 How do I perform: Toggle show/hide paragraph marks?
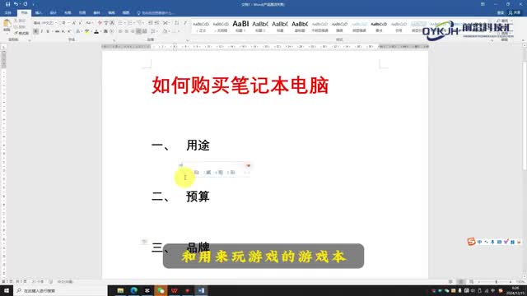click(x=185, y=23)
